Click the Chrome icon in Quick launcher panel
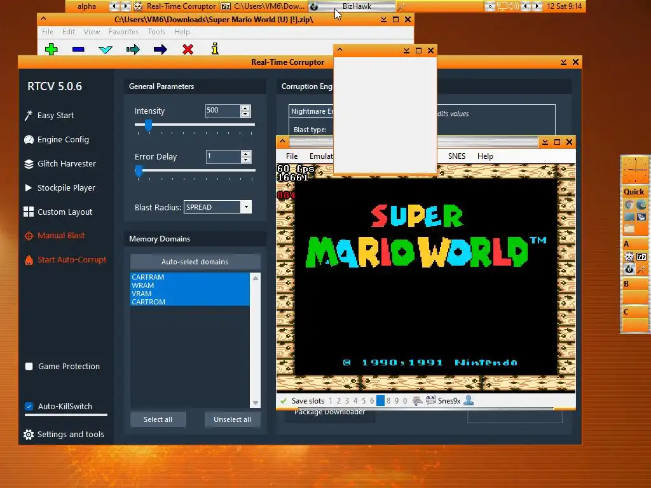The width and height of the screenshot is (651, 488). (x=629, y=205)
